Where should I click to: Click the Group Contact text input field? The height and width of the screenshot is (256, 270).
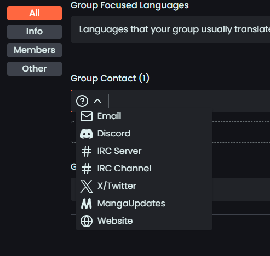[x=190, y=101]
